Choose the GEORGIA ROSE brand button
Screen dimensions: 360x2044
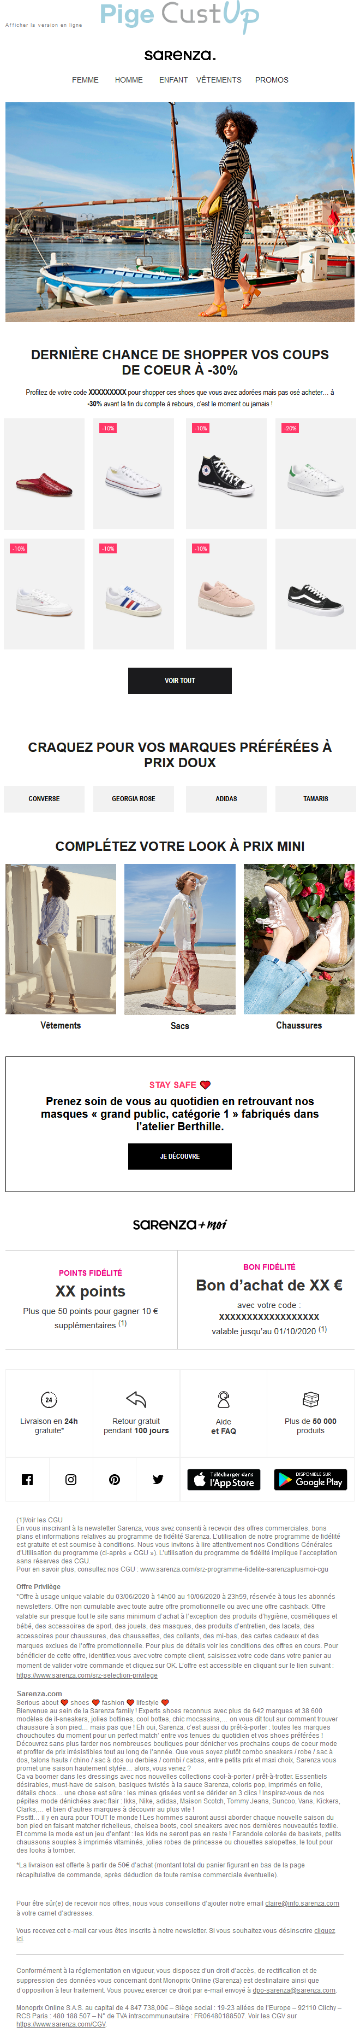coord(134,798)
